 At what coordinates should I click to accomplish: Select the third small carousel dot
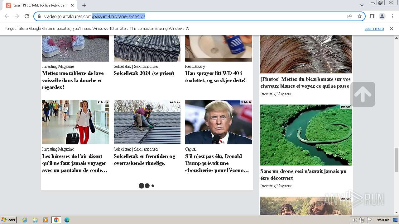click(x=153, y=186)
